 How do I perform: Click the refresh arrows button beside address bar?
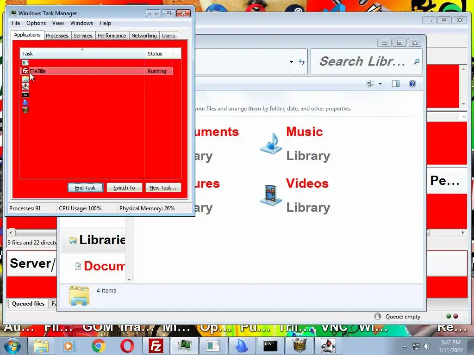pyautogui.click(x=302, y=62)
